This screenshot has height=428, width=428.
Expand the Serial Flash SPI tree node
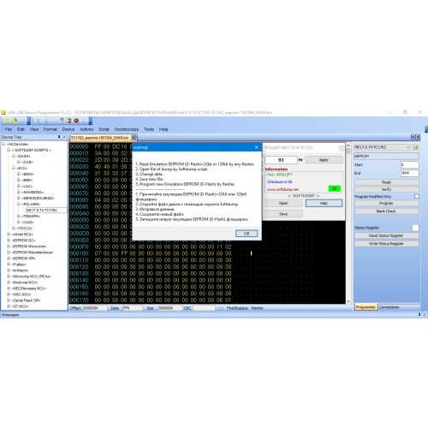(9, 300)
